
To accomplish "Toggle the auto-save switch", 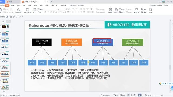I will (x=7, y=17).
